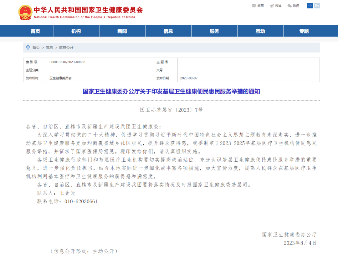Image resolution: width=338 pixels, height=257 pixels.
Task: Open the 新闻 navigation tab
Action: [122, 31]
